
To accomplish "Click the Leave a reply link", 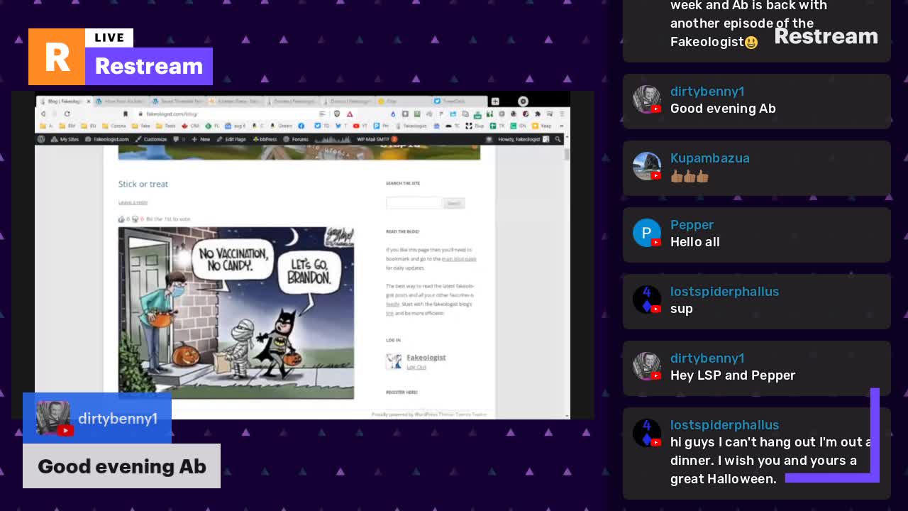I will click(133, 203).
